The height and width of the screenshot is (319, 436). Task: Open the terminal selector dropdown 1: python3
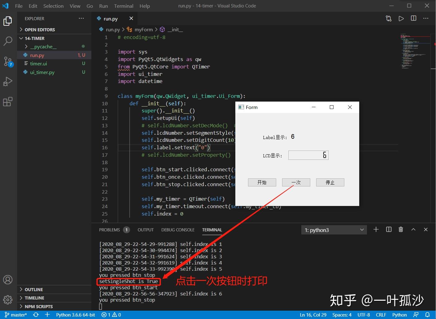334,230
